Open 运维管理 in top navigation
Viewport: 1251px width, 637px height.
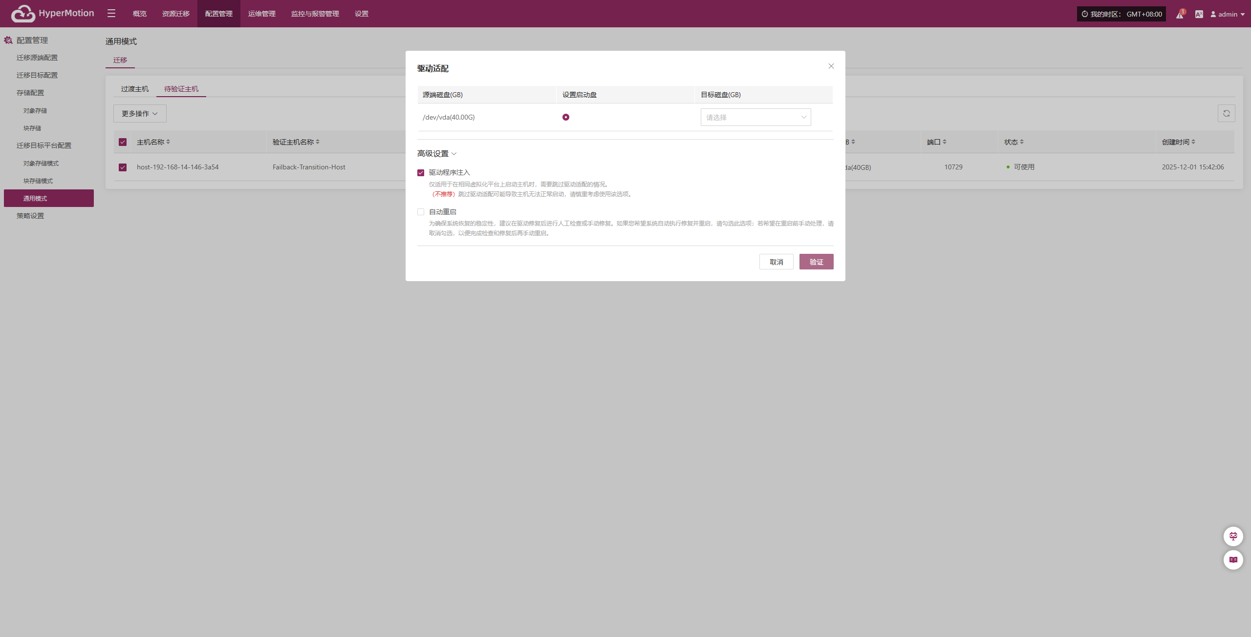point(261,14)
